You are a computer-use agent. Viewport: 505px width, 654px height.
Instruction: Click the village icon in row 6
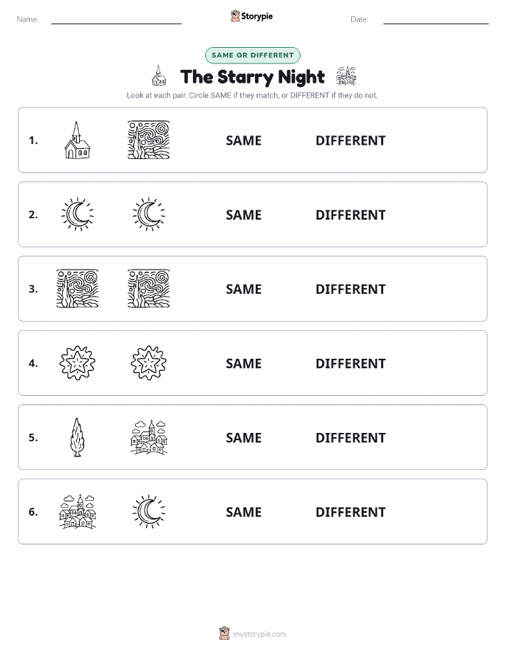point(77,511)
